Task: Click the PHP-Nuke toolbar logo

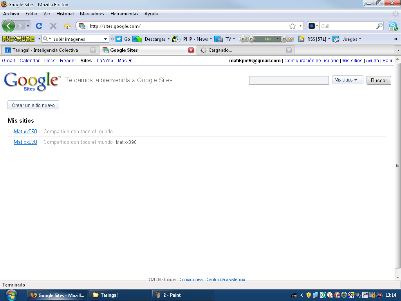Action: [x=18, y=39]
